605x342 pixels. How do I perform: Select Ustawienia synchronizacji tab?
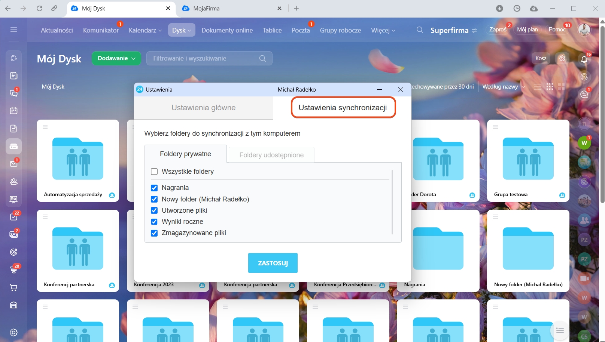[x=343, y=108]
